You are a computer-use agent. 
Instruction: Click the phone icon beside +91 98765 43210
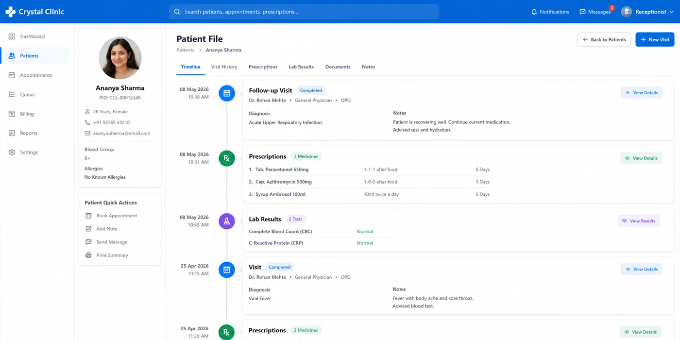(x=87, y=122)
